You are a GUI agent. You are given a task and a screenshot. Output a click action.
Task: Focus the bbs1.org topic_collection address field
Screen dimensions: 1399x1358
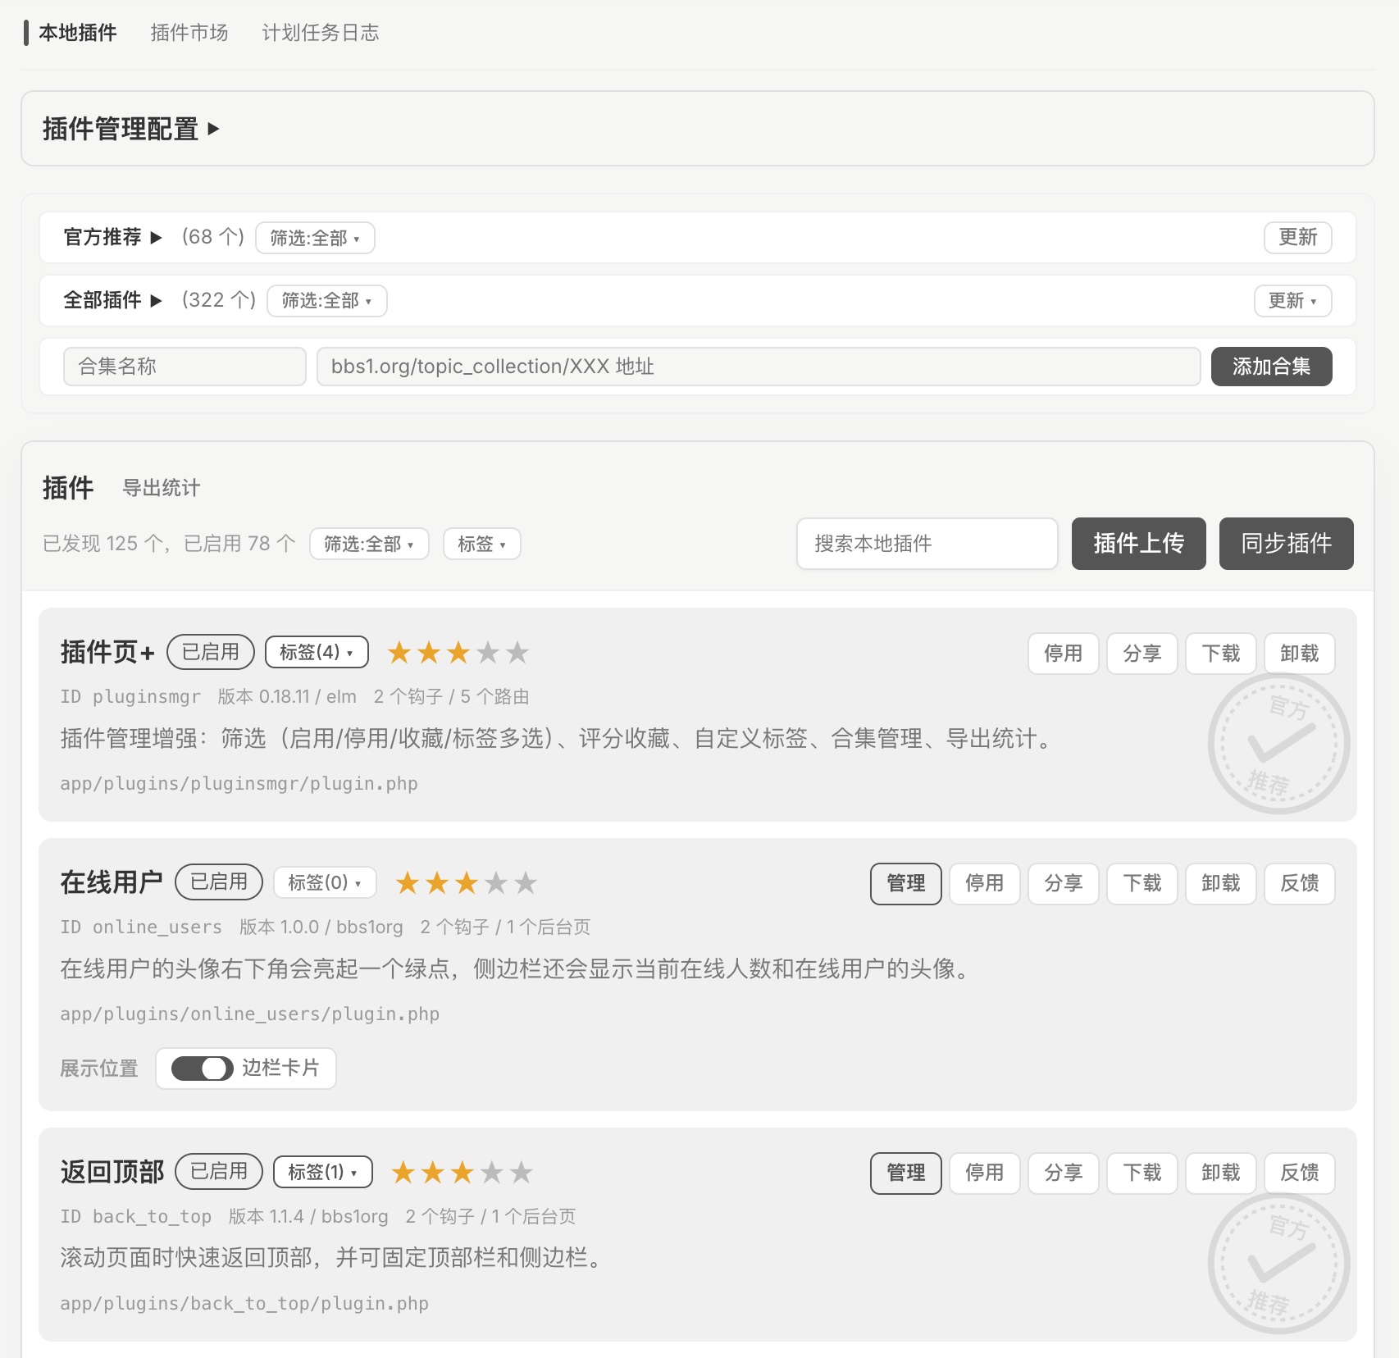tap(759, 367)
